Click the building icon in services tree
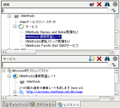Image resolution: width=120 pixels, height=108 pixels. click(22, 82)
